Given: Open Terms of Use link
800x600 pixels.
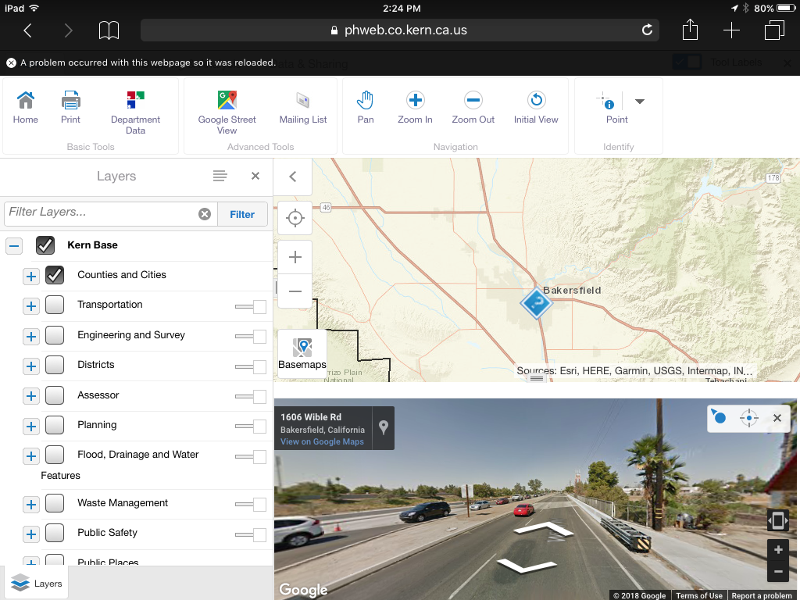Looking at the screenshot, I should click(x=699, y=595).
